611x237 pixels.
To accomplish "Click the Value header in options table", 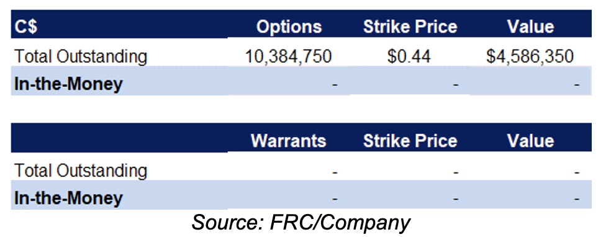I will click(x=530, y=27).
